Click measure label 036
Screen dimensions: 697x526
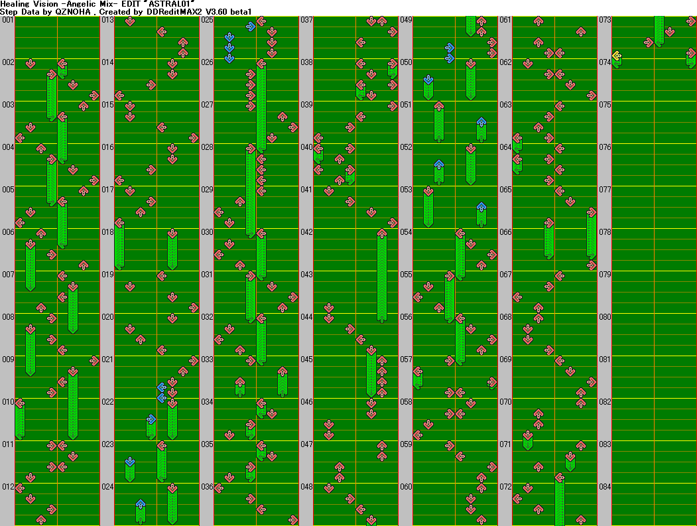pos(207,487)
